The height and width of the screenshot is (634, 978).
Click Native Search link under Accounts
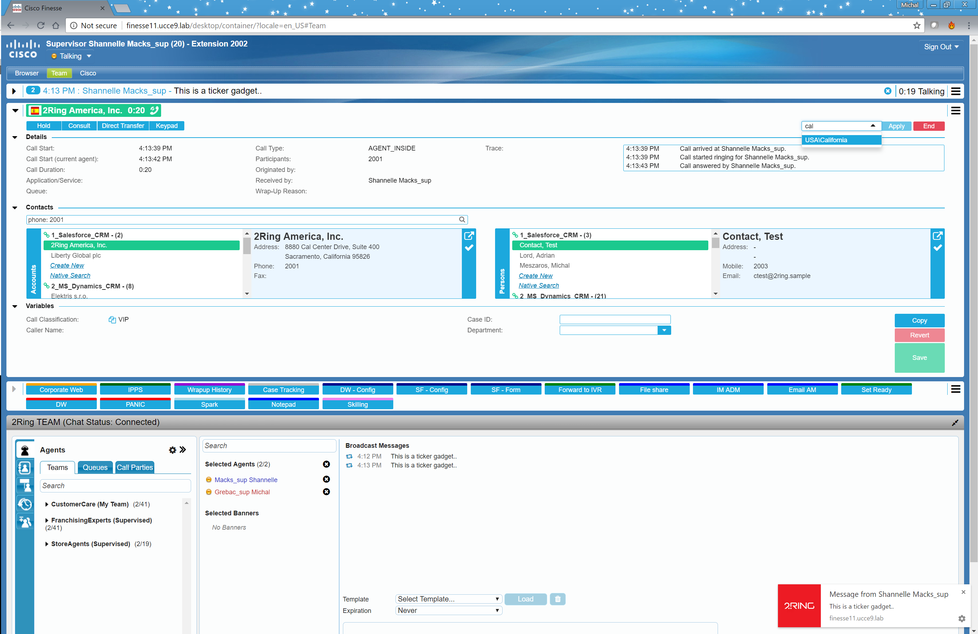click(70, 276)
